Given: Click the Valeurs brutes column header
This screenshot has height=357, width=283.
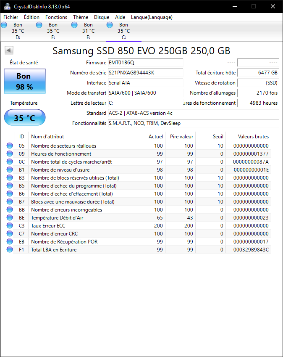Looking at the screenshot, I should [x=248, y=136].
